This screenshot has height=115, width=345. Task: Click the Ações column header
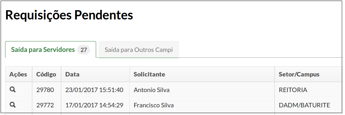click(18, 74)
